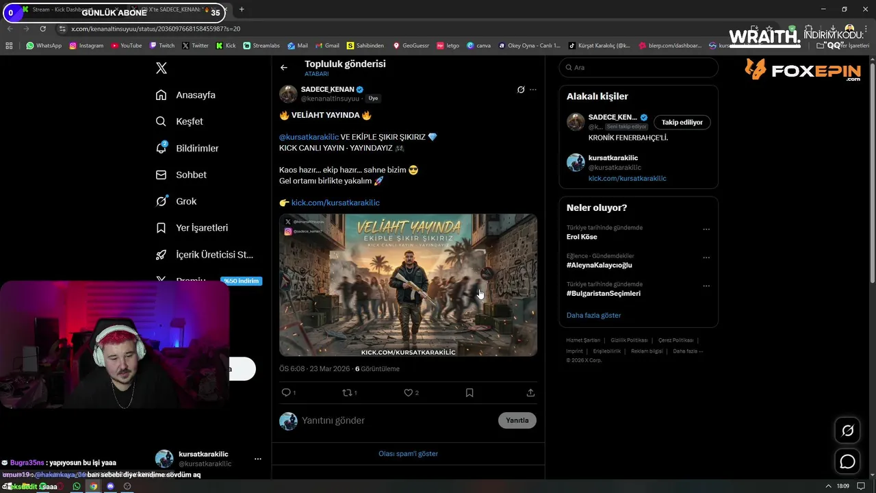Click the Ara search box
Image resolution: width=876 pixels, height=493 pixels.
[x=639, y=67]
